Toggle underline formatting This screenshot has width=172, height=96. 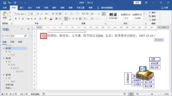point(23,19)
